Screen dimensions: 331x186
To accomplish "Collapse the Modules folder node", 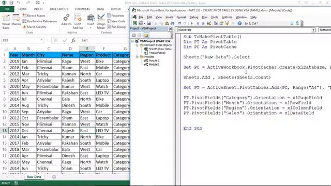I will [137, 57].
